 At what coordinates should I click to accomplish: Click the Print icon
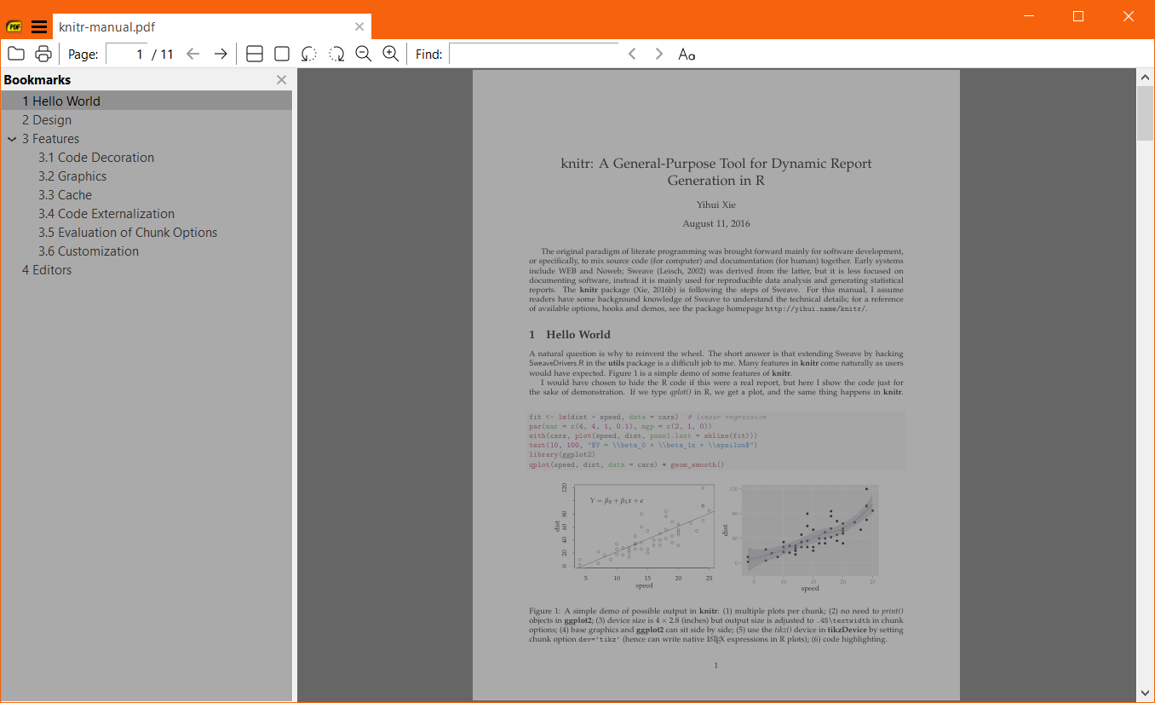(x=43, y=53)
